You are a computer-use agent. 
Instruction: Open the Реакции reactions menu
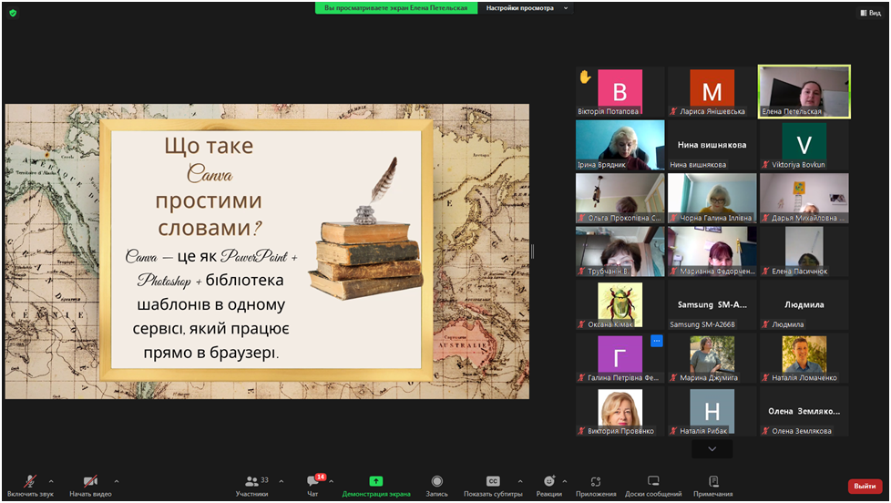549,485
